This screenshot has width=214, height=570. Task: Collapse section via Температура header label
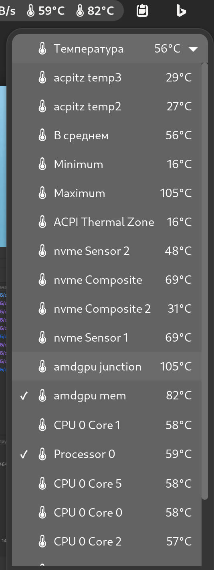coord(89,49)
